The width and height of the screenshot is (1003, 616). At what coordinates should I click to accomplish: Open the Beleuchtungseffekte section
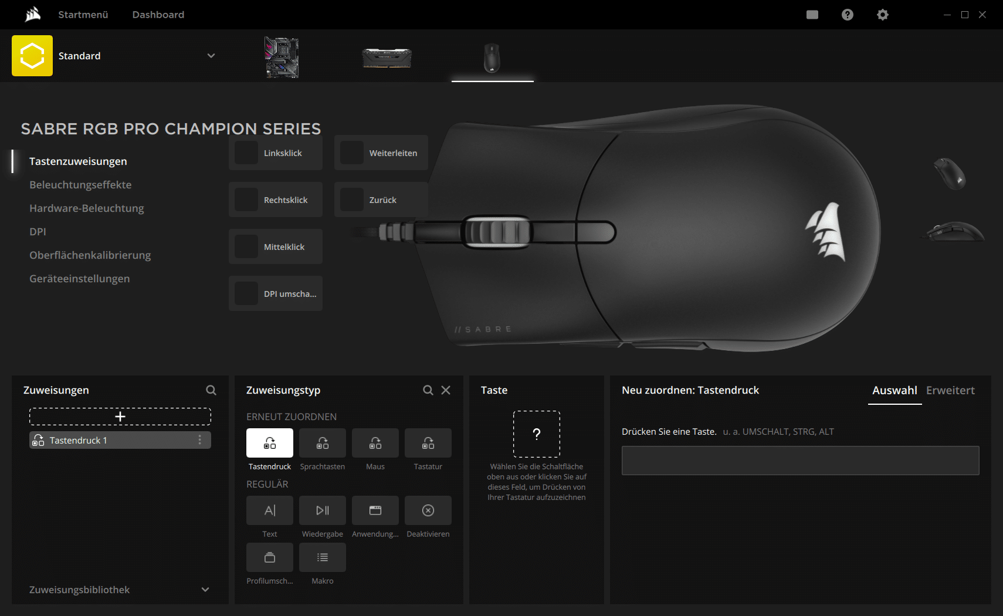80,185
